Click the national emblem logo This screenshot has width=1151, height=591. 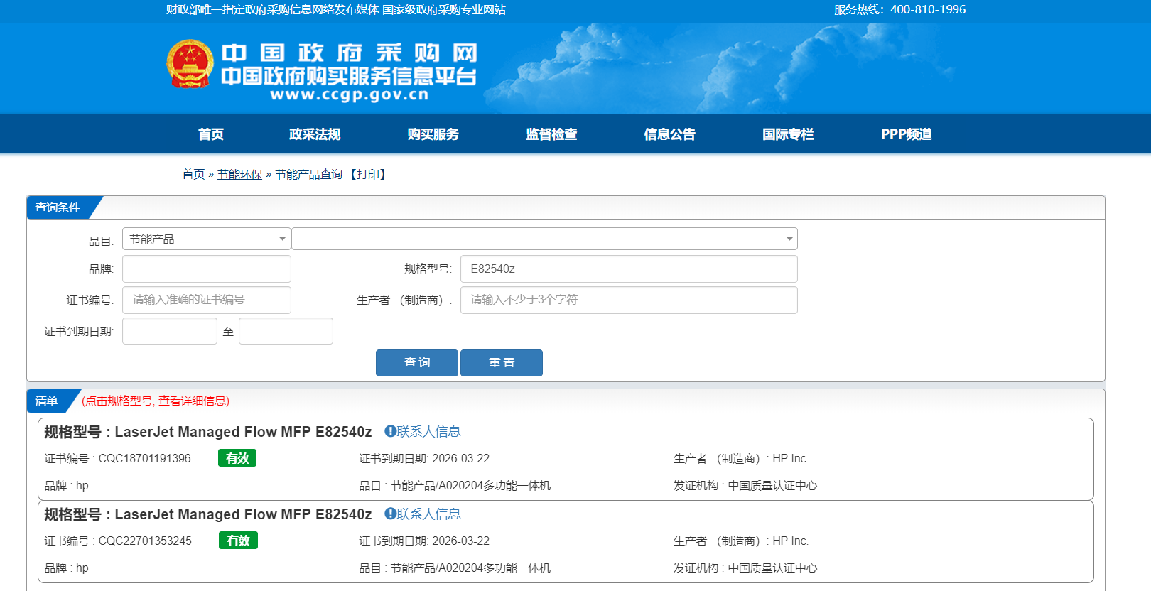190,64
